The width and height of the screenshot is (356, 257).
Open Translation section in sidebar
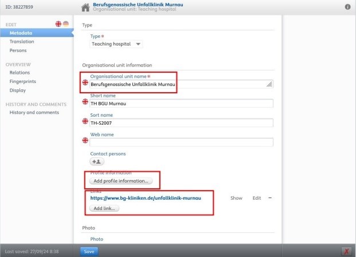22,42
